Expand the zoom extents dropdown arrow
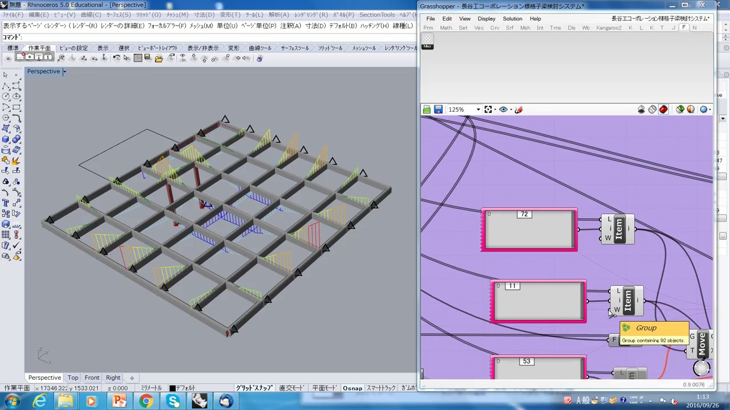Viewport: 730px width, 410px height. pos(495,109)
